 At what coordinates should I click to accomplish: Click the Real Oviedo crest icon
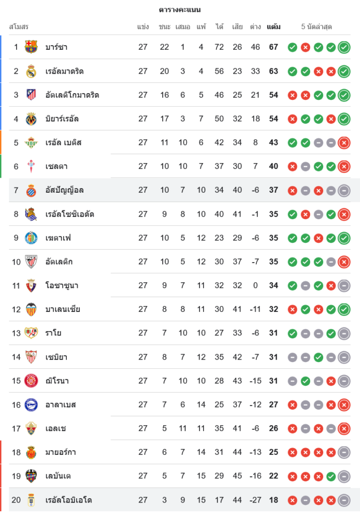point(31,500)
